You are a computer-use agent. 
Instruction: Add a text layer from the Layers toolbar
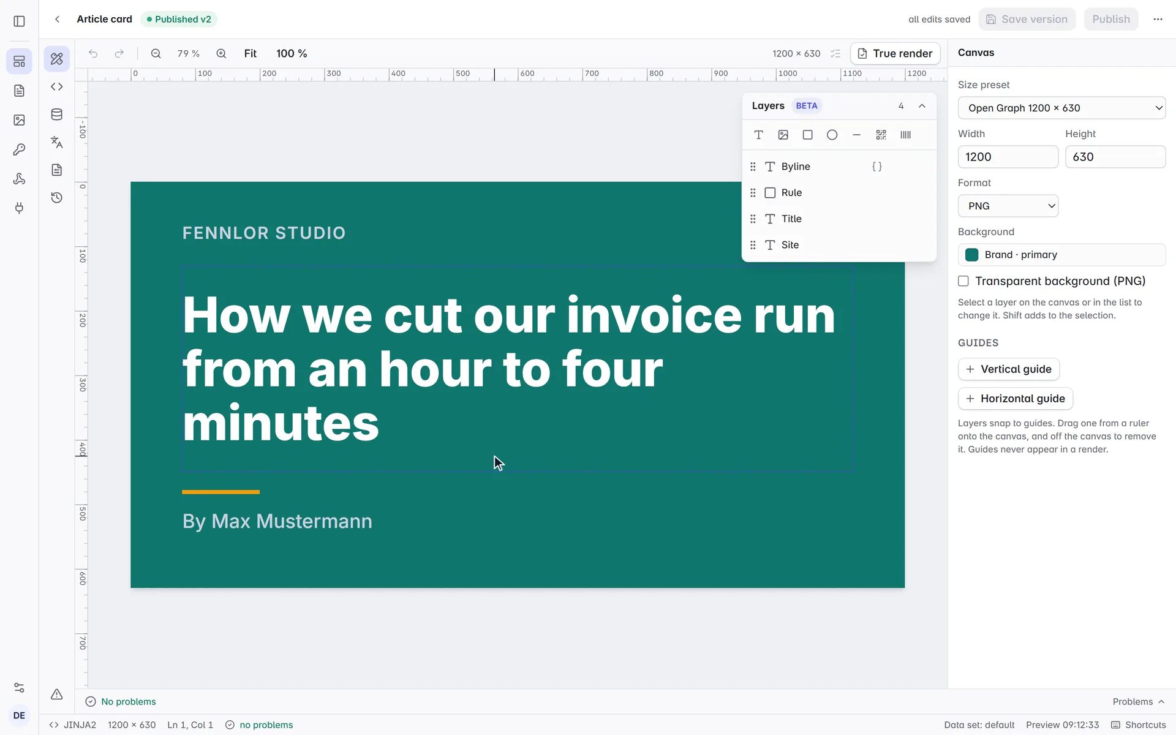(x=758, y=135)
